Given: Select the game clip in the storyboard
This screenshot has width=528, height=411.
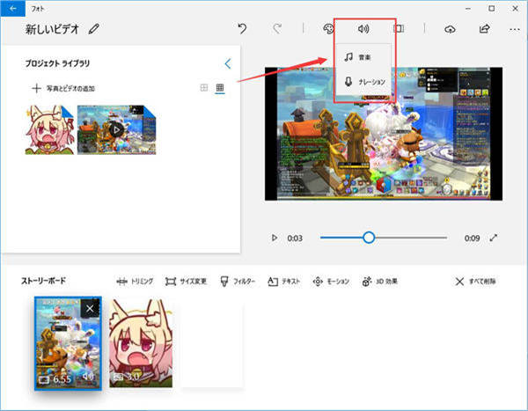Looking at the screenshot, I should pyautogui.click(x=68, y=343).
